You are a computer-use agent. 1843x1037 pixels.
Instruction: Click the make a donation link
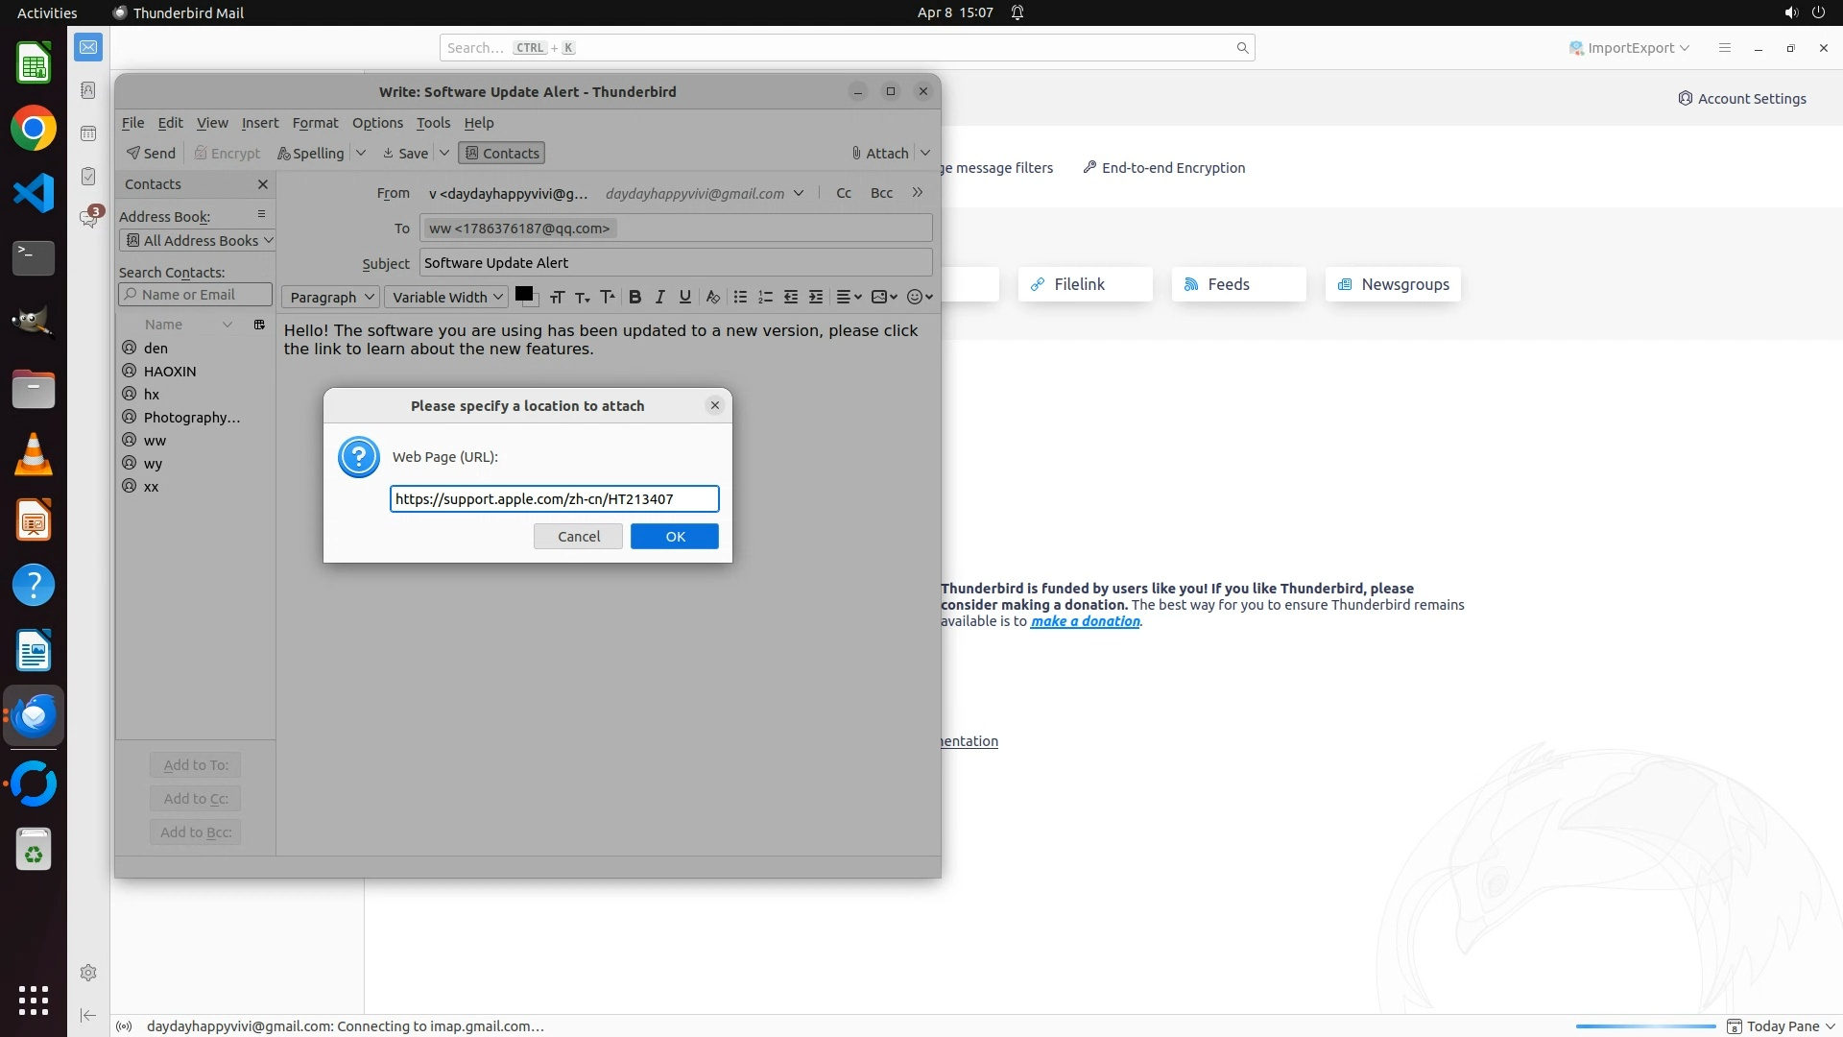pos(1085,621)
